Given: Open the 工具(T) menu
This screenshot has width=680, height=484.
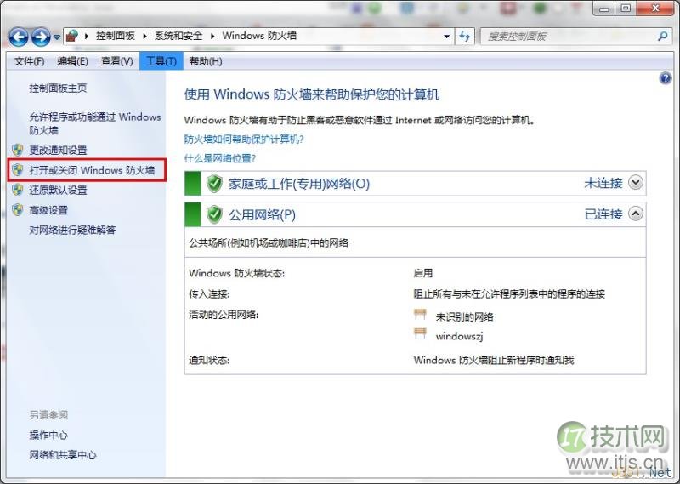Looking at the screenshot, I should pyautogui.click(x=161, y=61).
